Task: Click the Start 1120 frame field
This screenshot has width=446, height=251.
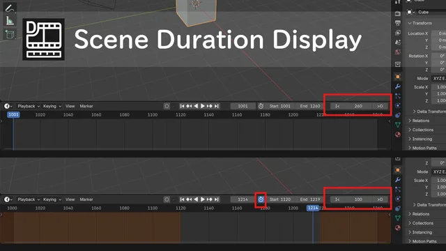Action: click(280, 199)
